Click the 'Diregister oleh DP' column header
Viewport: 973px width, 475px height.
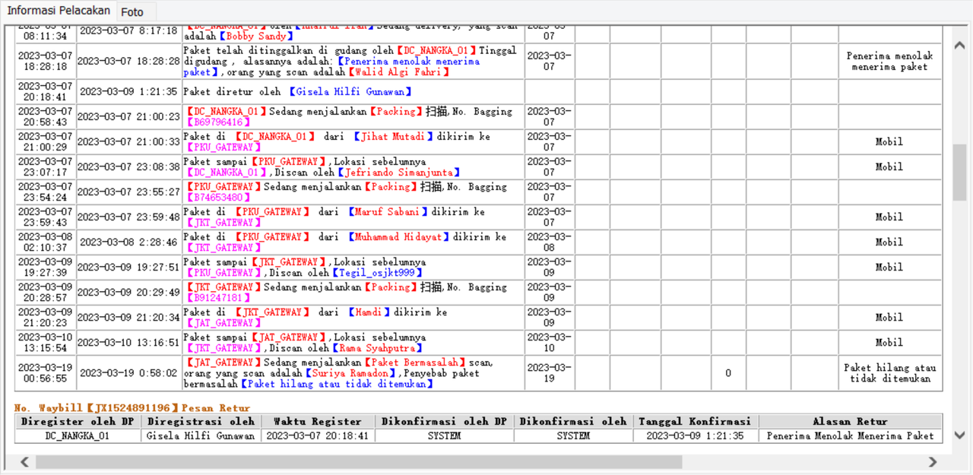[x=78, y=421]
